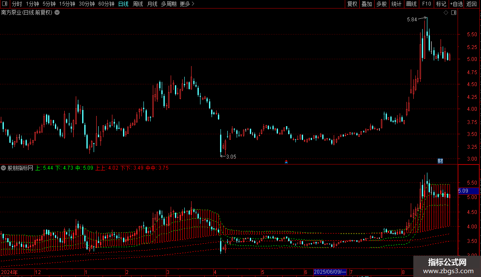The image size is (481, 277).
Task: Click the 2025/06/09 date marker on timeline
Action: pyautogui.click(x=330, y=272)
